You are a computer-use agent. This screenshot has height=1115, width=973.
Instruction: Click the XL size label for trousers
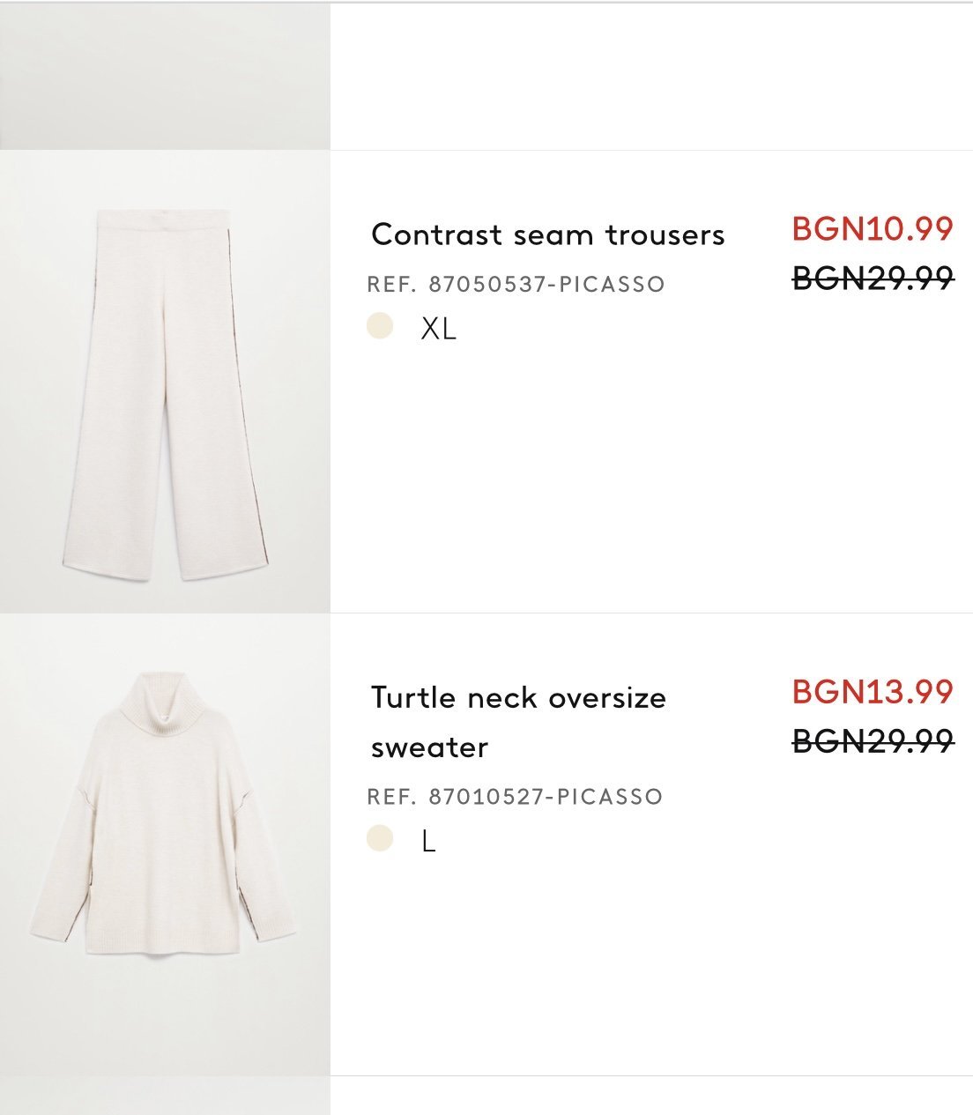438,329
